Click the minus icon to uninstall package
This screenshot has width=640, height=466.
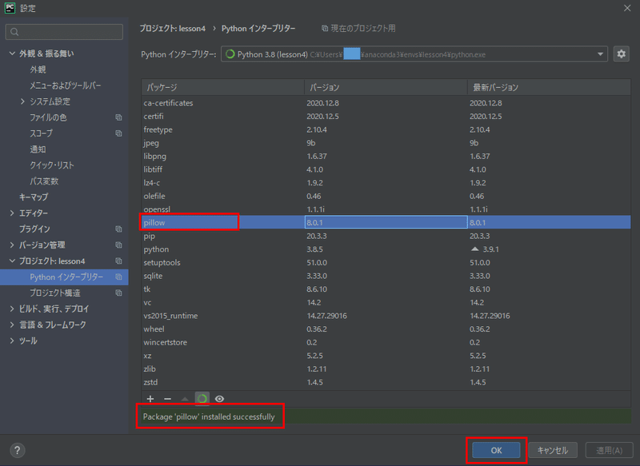[167, 399]
